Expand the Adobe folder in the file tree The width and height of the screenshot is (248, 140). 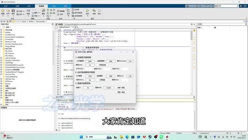pos(1,32)
